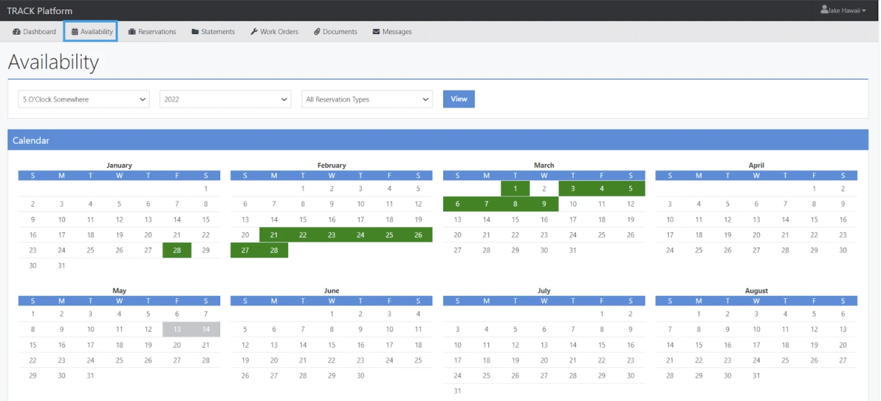The width and height of the screenshot is (881, 401).
Task: Expand the 2022 year selector
Action: point(225,100)
